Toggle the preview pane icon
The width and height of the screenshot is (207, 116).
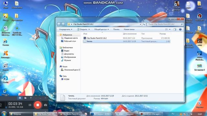click(175, 29)
